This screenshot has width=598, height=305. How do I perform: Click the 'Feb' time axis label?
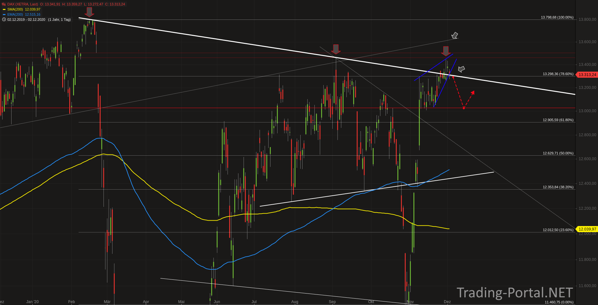click(71, 302)
